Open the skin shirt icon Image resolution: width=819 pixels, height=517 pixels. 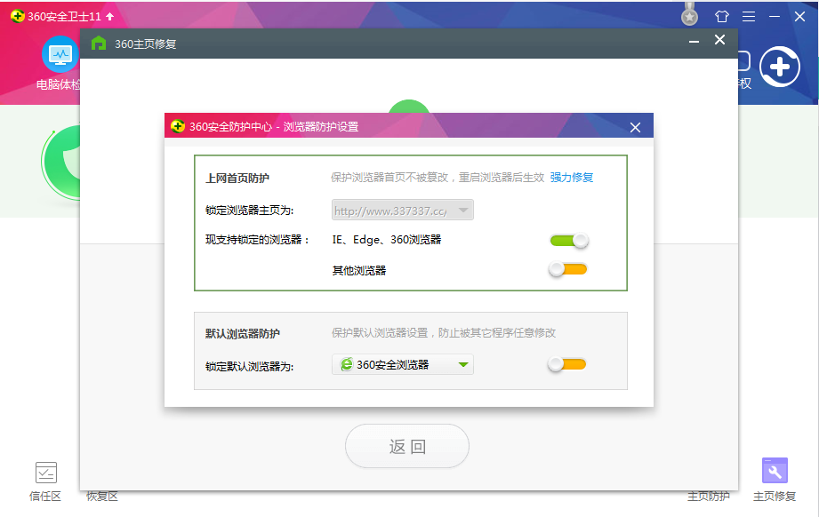722,16
